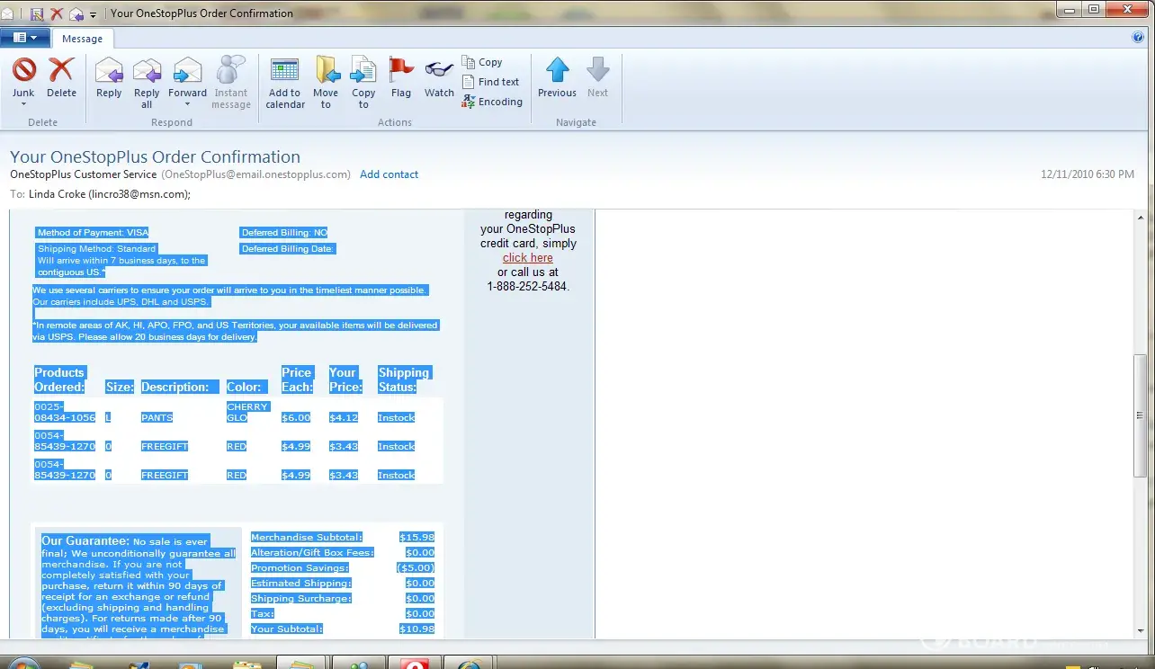
Task: Click the Watch glasses icon
Action: click(x=439, y=72)
